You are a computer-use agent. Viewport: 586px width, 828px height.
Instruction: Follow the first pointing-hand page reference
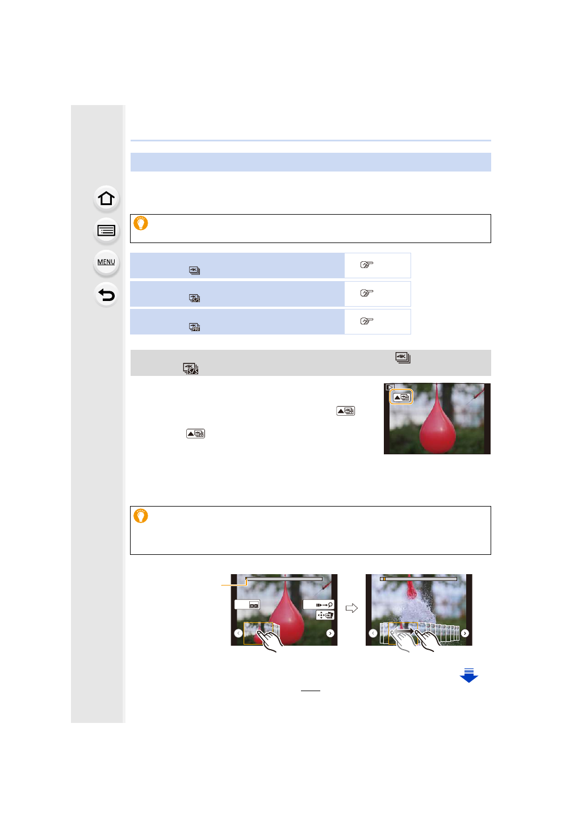[x=367, y=265]
